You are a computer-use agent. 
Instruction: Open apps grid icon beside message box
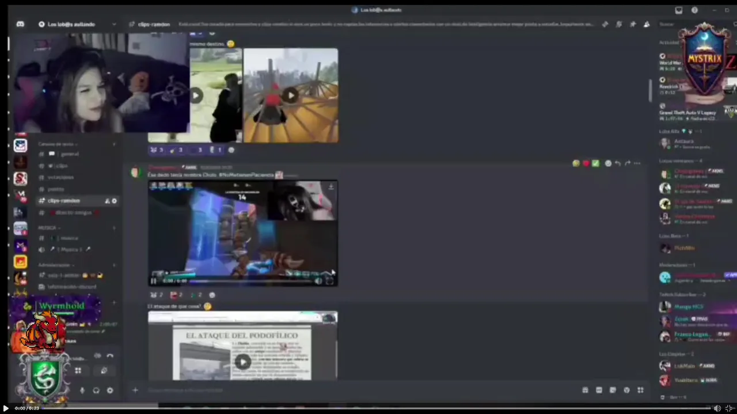click(640, 390)
